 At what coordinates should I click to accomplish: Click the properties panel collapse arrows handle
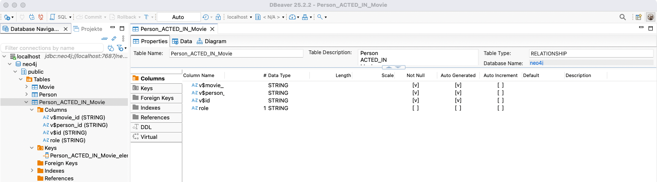point(394,67)
